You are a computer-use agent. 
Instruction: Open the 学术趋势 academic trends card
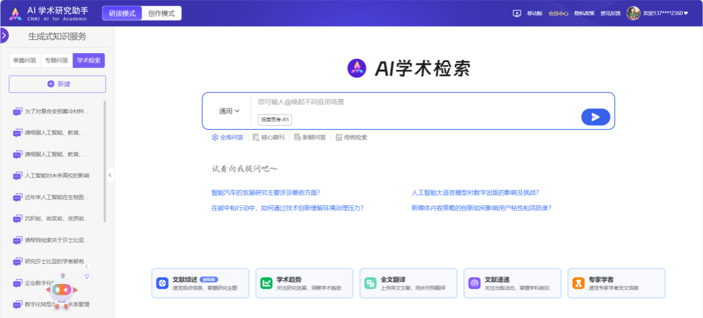(x=304, y=283)
